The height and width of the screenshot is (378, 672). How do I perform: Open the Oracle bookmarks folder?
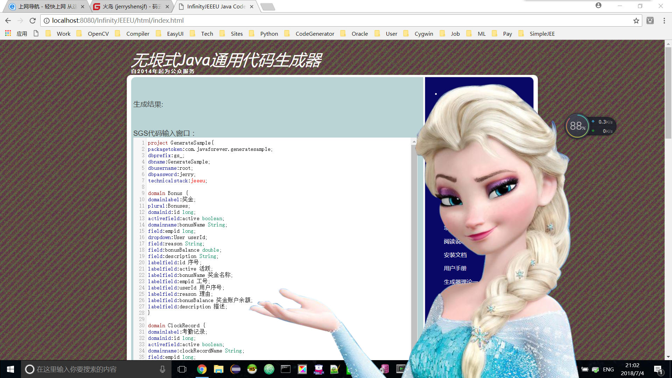360,34
